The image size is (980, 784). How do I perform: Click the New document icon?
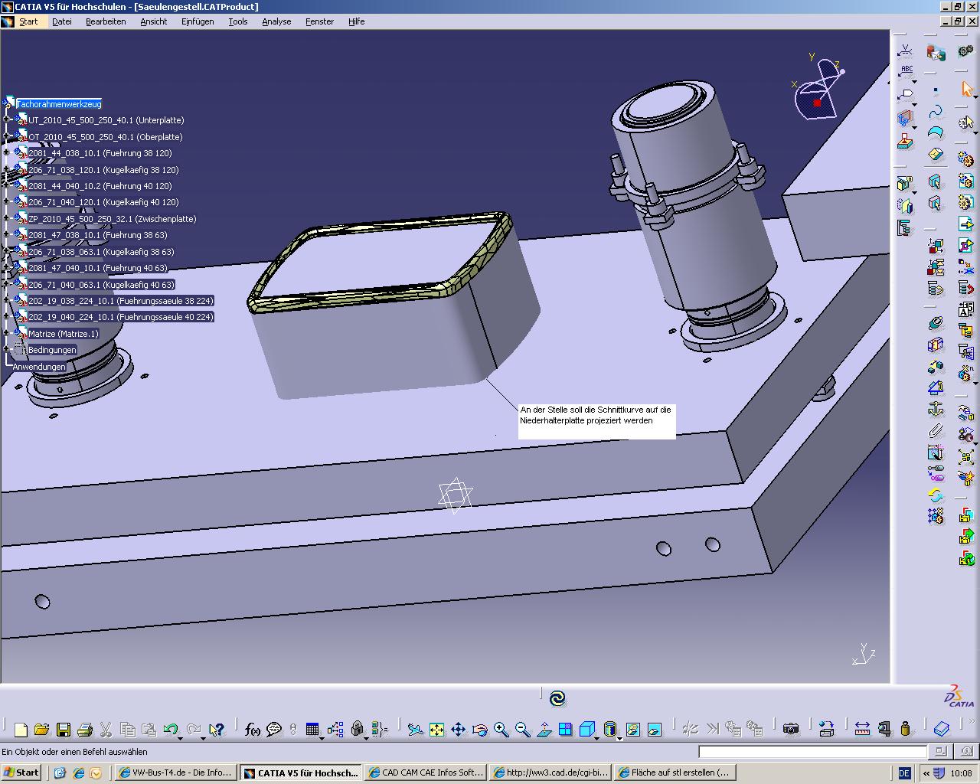tap(21, 730)
